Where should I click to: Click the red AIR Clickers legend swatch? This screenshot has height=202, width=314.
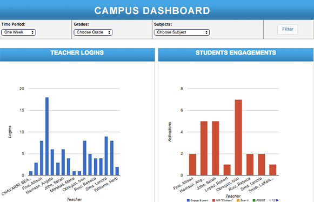click(213, 200)
